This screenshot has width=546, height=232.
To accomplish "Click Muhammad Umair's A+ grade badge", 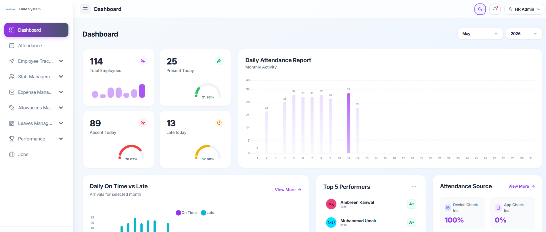I will click(x=412, y=223).
